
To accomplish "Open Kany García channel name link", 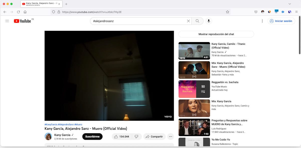I will tap(62, 135).
